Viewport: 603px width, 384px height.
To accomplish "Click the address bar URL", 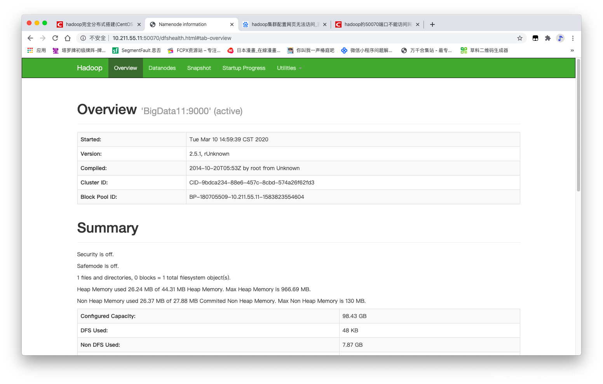I will (x=172, y=38).
